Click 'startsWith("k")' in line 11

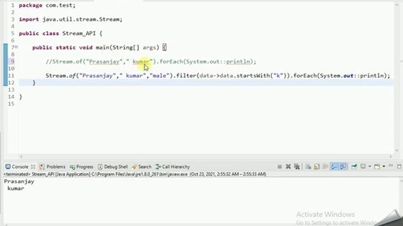pos(261,76)
